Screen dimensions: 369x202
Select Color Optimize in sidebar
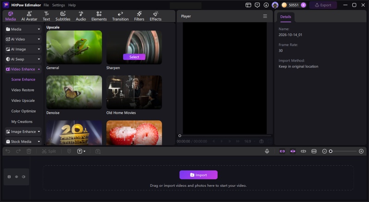tap(24, 111)
